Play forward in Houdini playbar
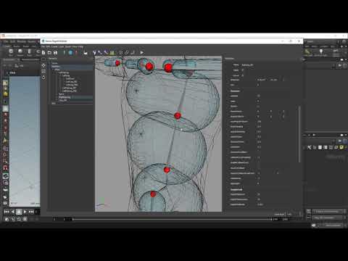Viewport: 348px width, 261px height. pos(25,212)
